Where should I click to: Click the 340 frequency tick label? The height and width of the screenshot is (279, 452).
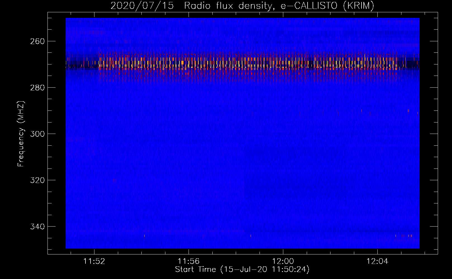pyautogui.click(x=37, y=227)
